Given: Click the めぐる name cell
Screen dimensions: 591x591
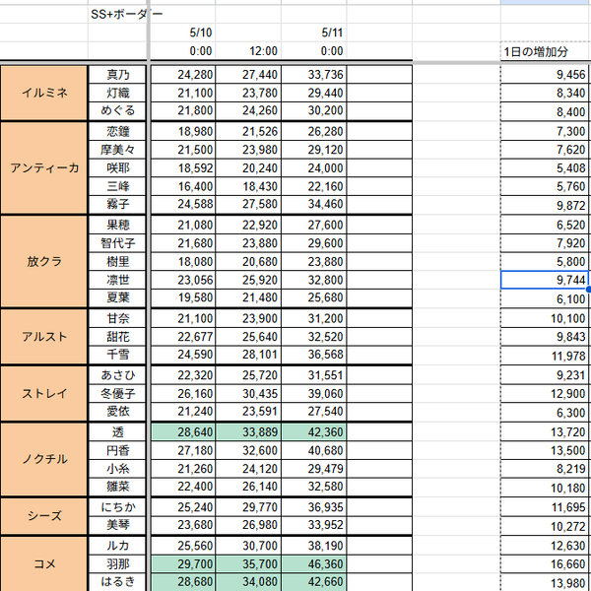Looking at the screenshot, I should click(x=117, y=110).
